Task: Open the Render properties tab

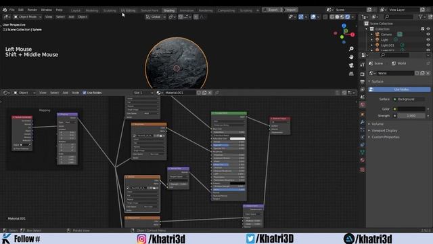Action: click(x=363, y=74)
